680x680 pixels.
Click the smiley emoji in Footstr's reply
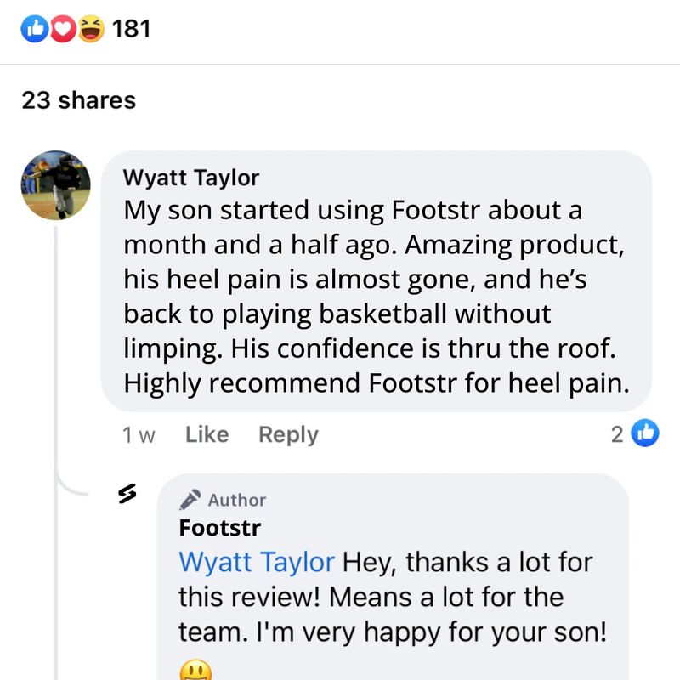pyautogui.click(x=196, y=671)
